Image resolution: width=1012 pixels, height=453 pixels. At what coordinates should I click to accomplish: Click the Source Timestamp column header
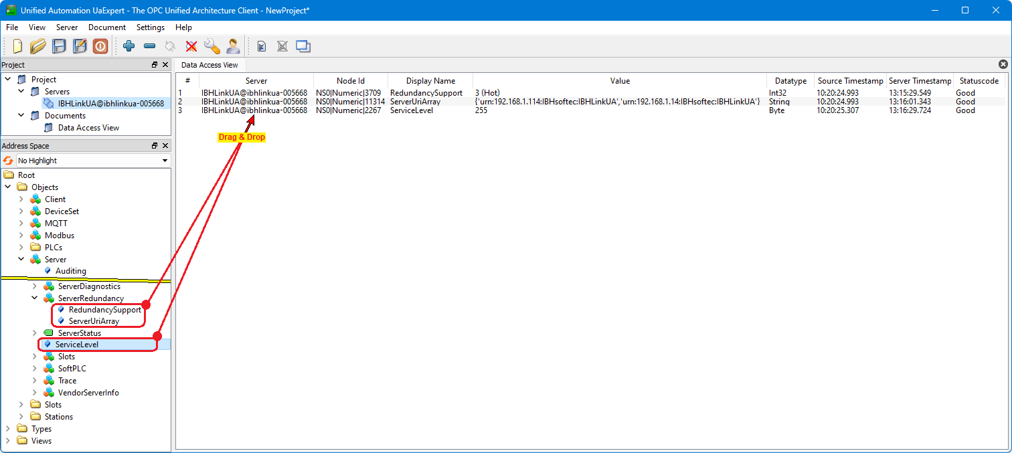point(850,81)
